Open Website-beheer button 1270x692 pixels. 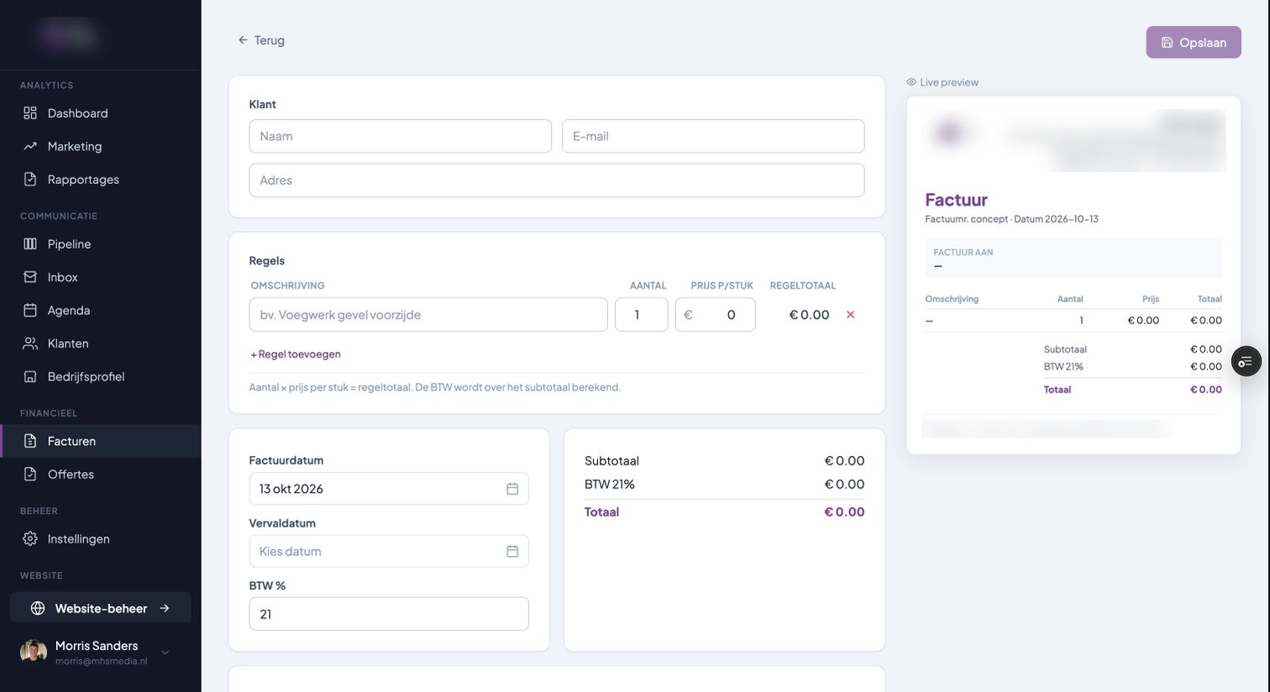[101, 609]
